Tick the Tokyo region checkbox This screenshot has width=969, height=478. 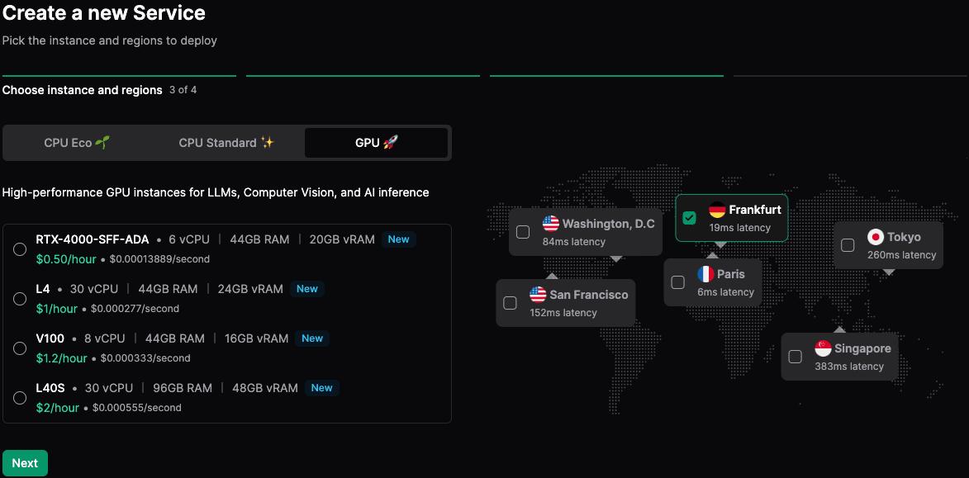pos(848,245)
